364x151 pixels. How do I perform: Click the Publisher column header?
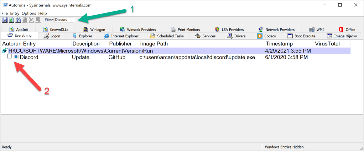[120, 43]
